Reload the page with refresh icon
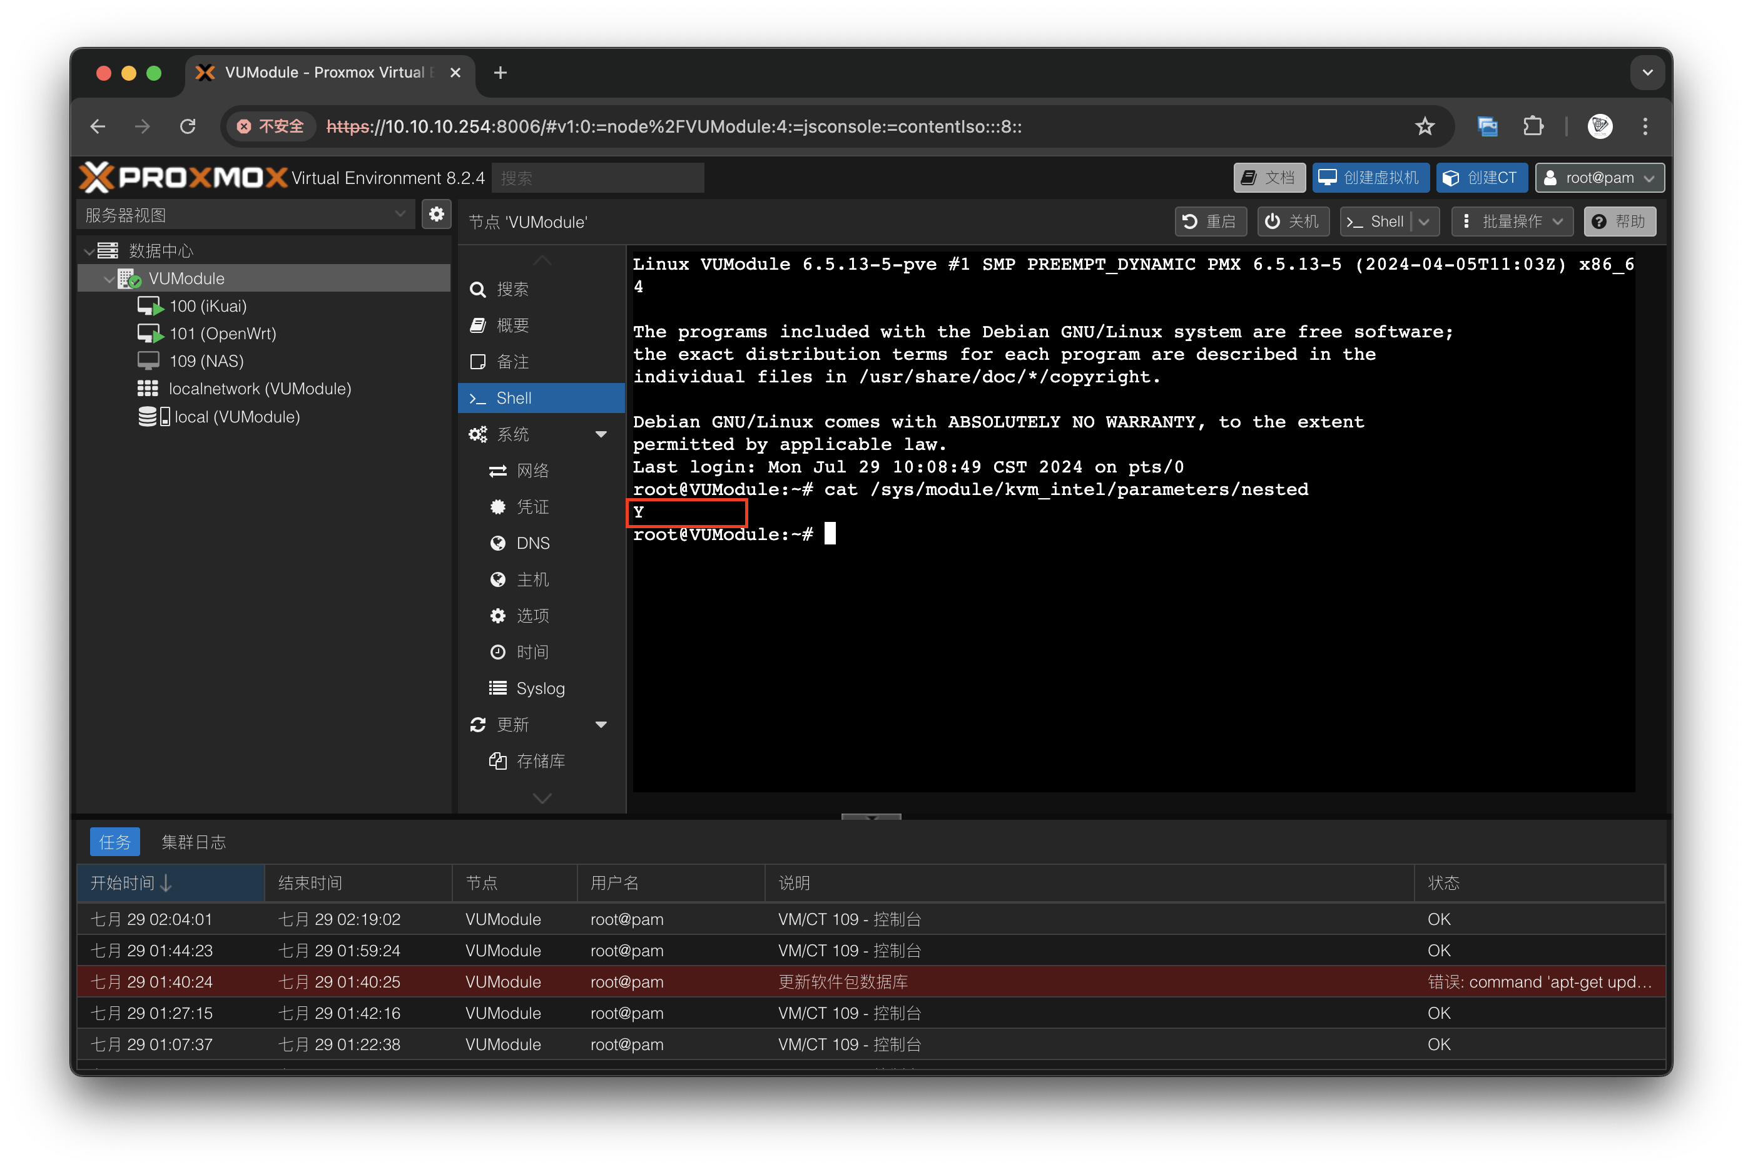Screen dimensions: 1743x1169 pos(188,127)
